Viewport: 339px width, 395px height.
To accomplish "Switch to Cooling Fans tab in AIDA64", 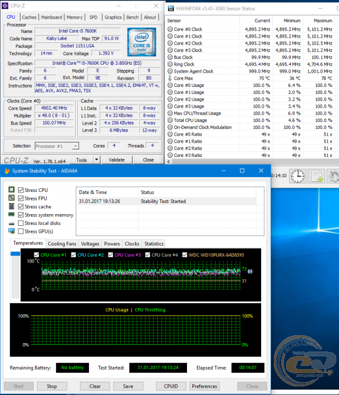I will click(62, 243).
